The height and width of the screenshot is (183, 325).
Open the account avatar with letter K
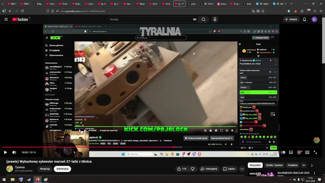pos(314,19)
